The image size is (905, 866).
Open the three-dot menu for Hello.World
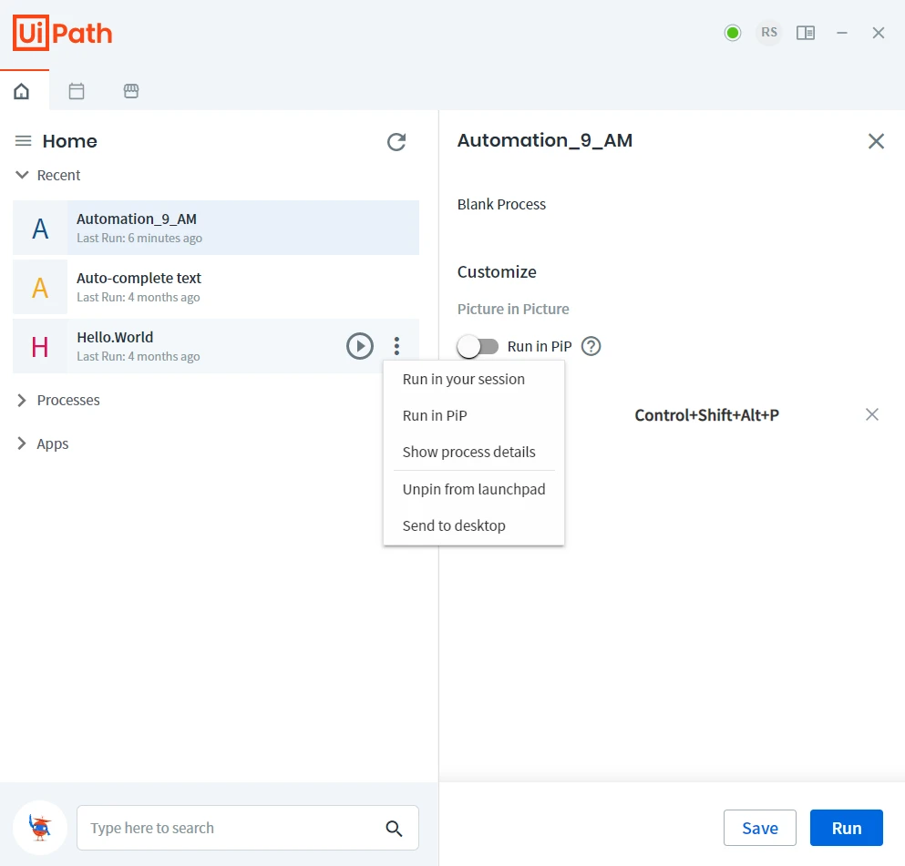pos(396,346)
